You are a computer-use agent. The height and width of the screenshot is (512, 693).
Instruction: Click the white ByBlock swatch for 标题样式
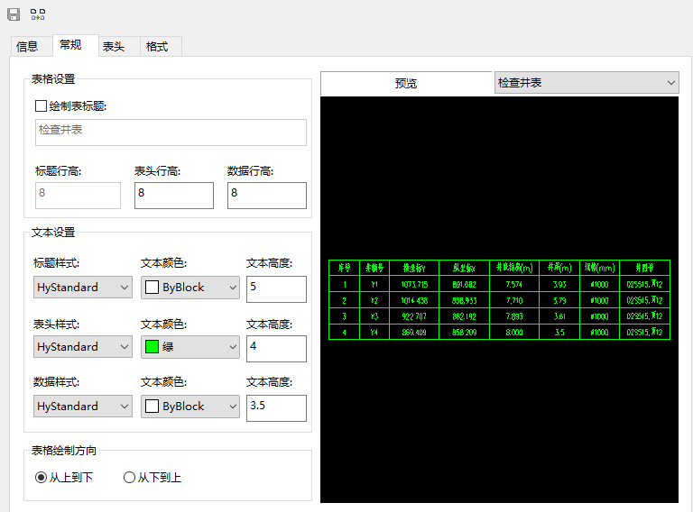(x=152, y=288)
